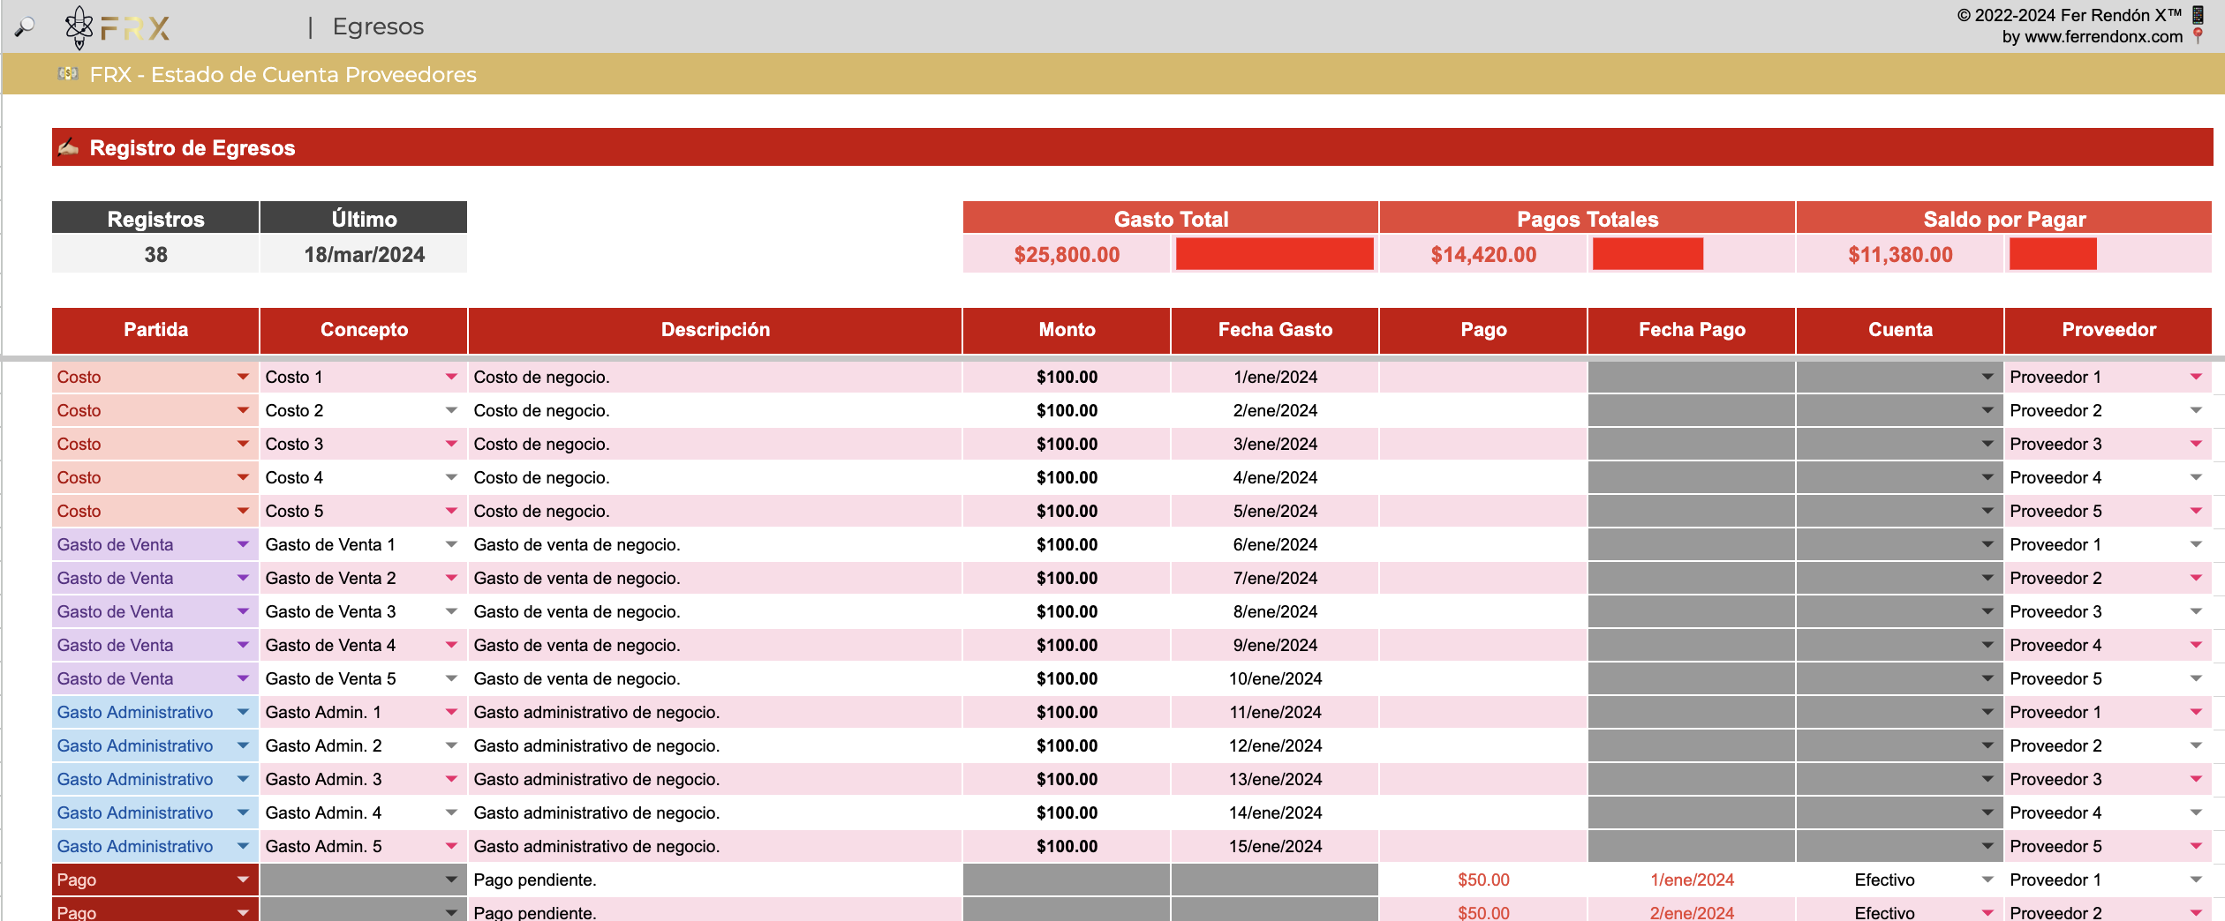Select the empty Pago cell for Costo 3 row

(1483, 444)
